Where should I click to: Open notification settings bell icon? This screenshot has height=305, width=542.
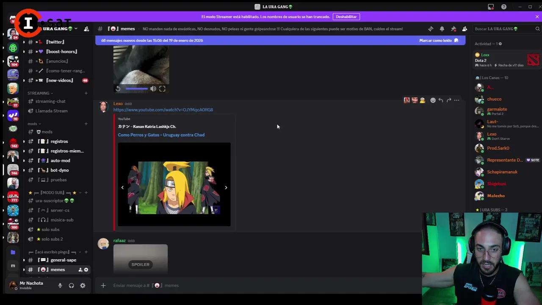442,29
